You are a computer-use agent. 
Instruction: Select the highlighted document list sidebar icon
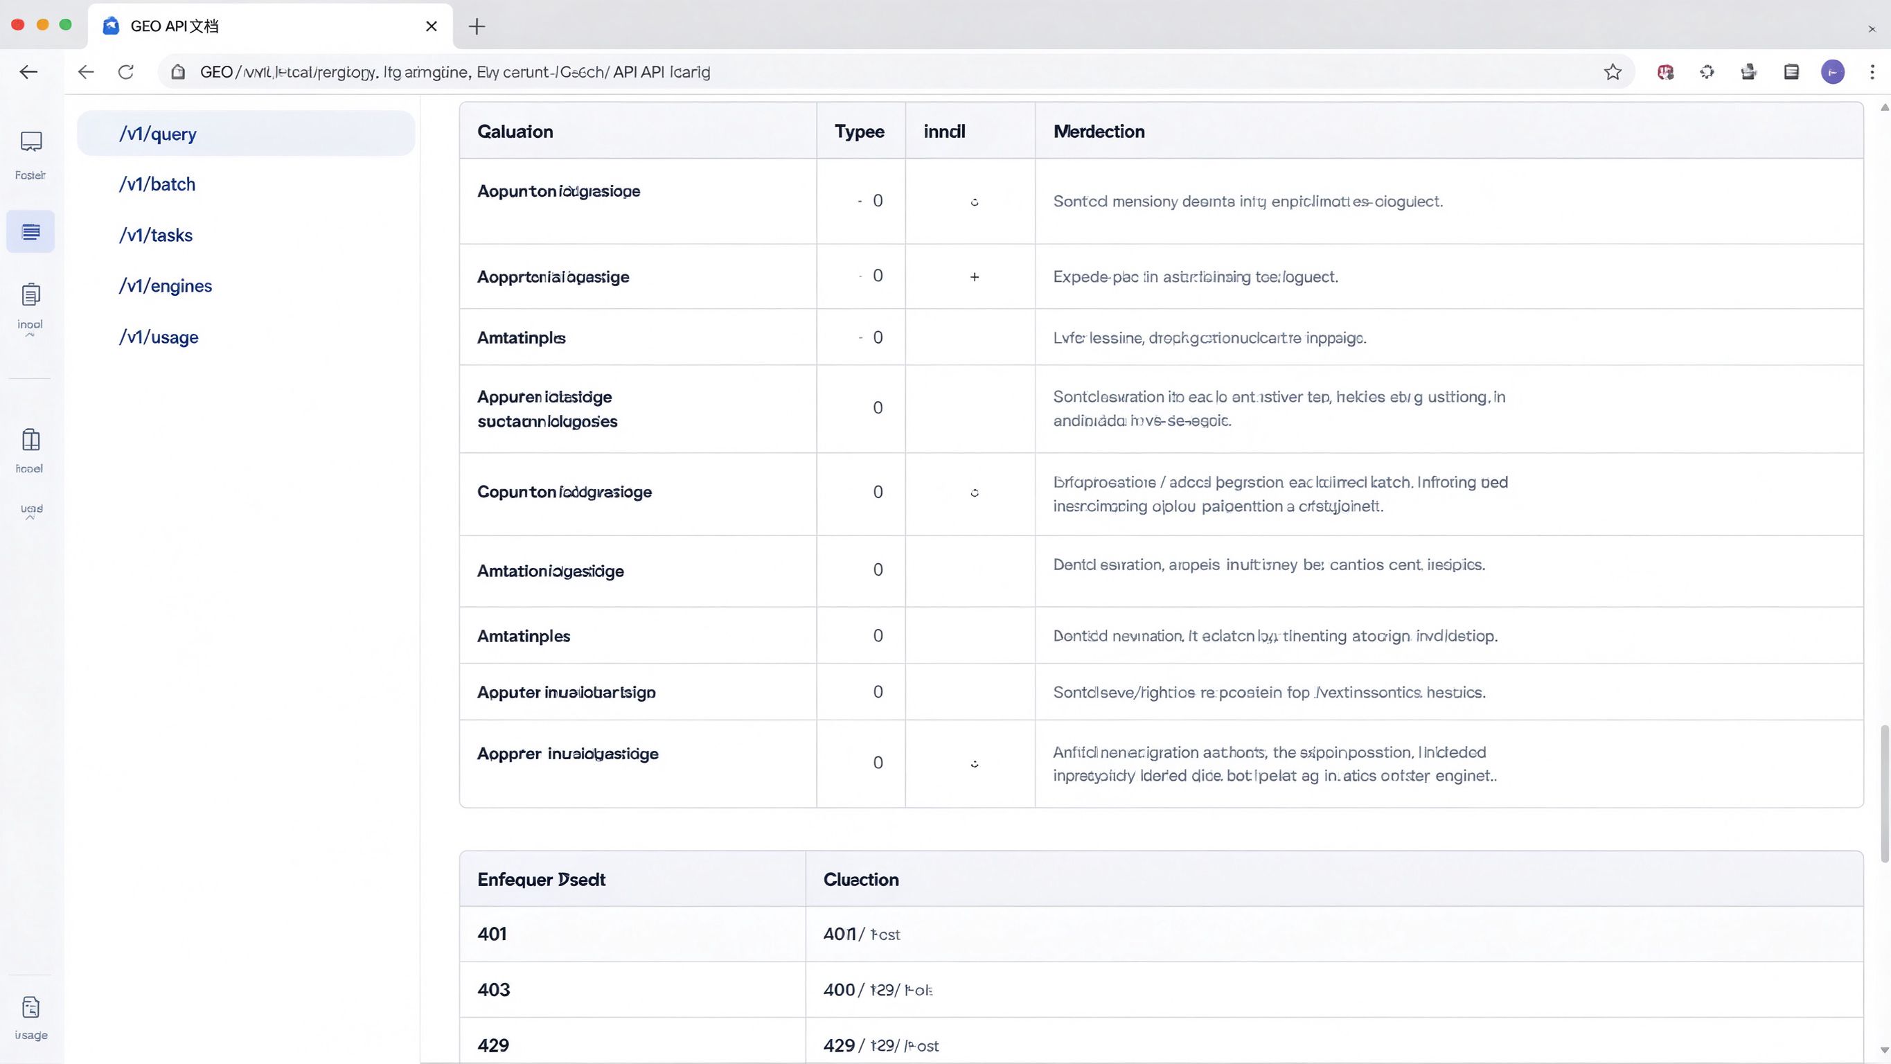[x=31, y=232]
